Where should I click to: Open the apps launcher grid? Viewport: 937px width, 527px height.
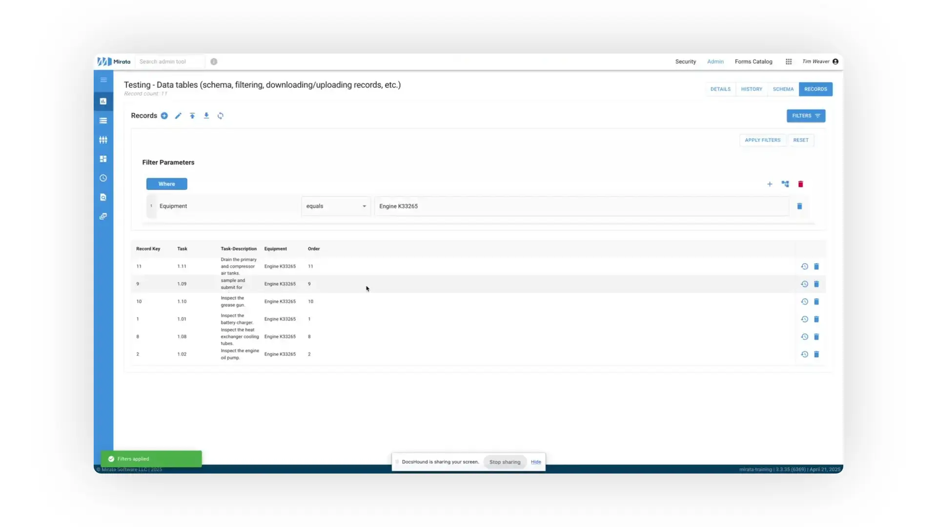788,61
